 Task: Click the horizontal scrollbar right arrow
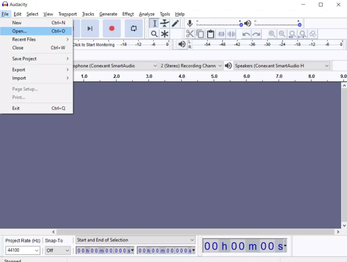point(338,232)
